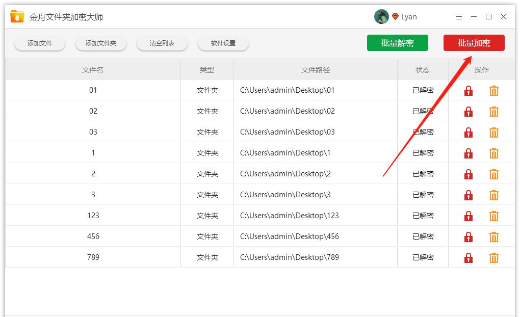Click the username Lyan in the title bar
Screen dimensions: 520x317
click(x=408, y=16)
